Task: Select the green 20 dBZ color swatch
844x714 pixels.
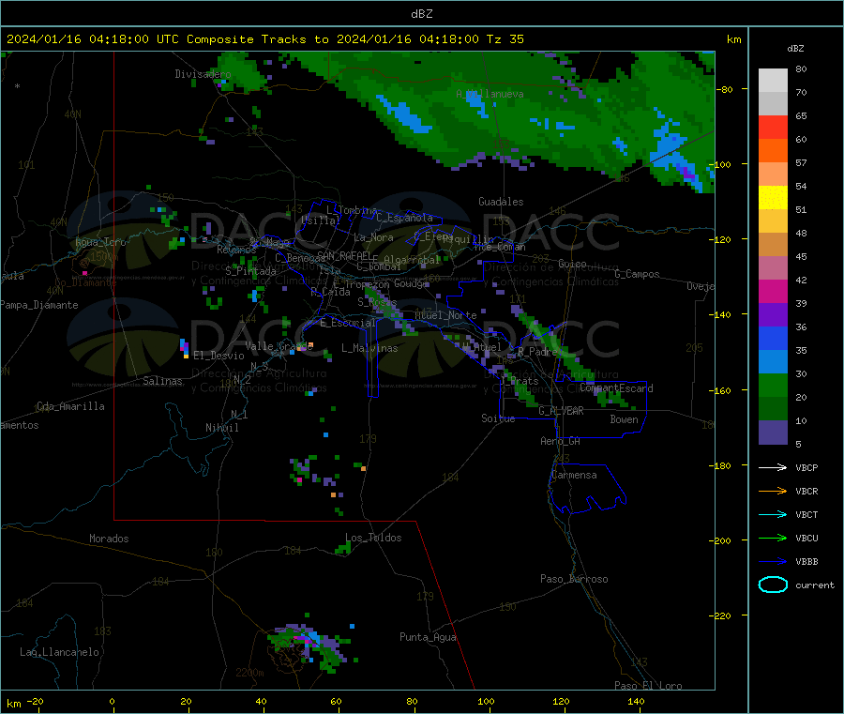Action: (x=773, y=385)
